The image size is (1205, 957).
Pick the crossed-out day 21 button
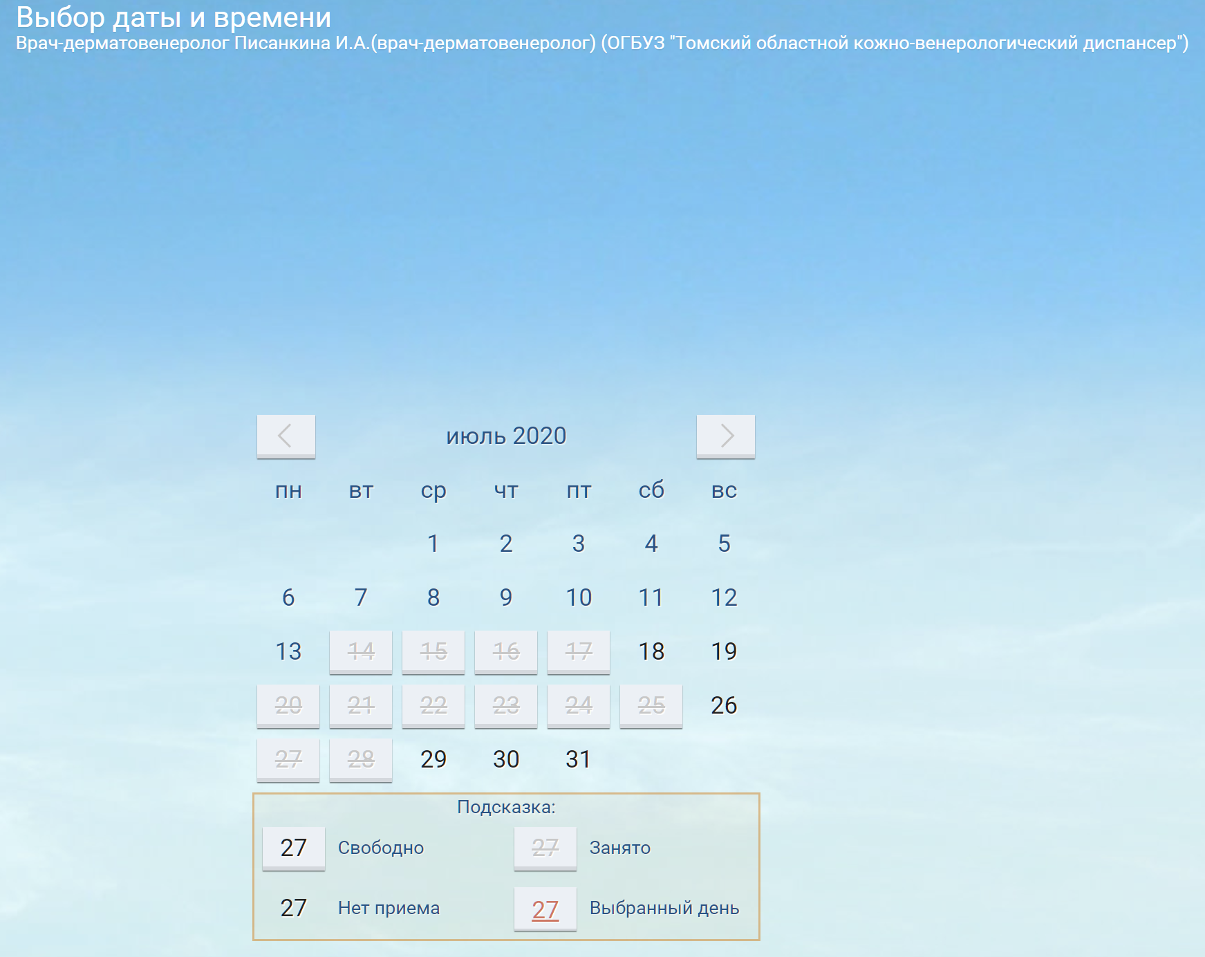click(x=361, y=705)
